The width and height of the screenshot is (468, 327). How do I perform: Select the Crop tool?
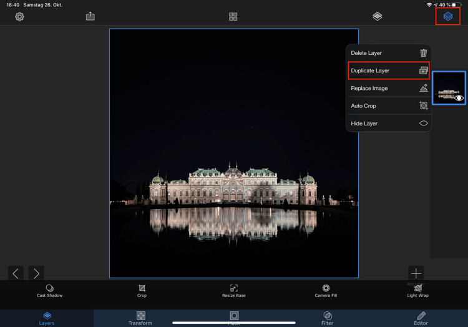[x=142, y=291]
